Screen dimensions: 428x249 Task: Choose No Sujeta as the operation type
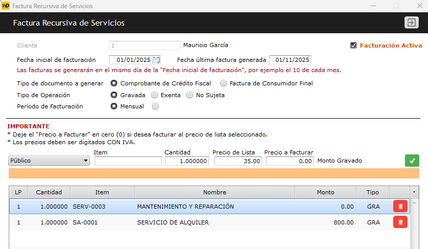pyautogui.click(x=189, y=95)
